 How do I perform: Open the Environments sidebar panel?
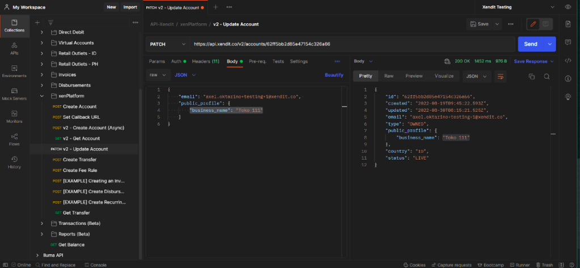point(14,72)
